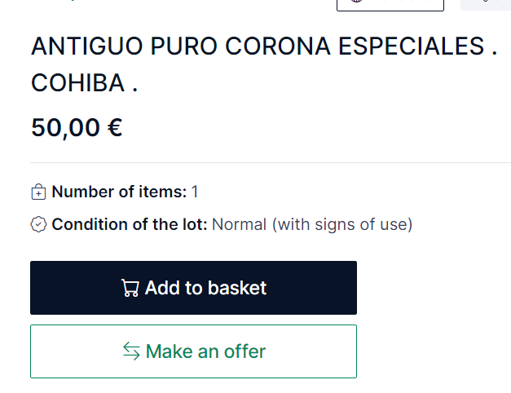511x393 pixels.
Task: Click the bag icon next to Number of items
Action: [x=38, y=192]
